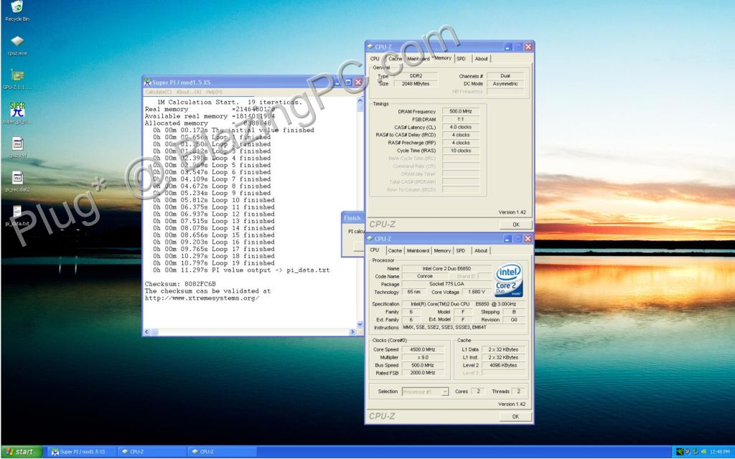
Task: Open the Recycle Bin desktop icon
Action: pyautogui.click(x=17, y=7)
